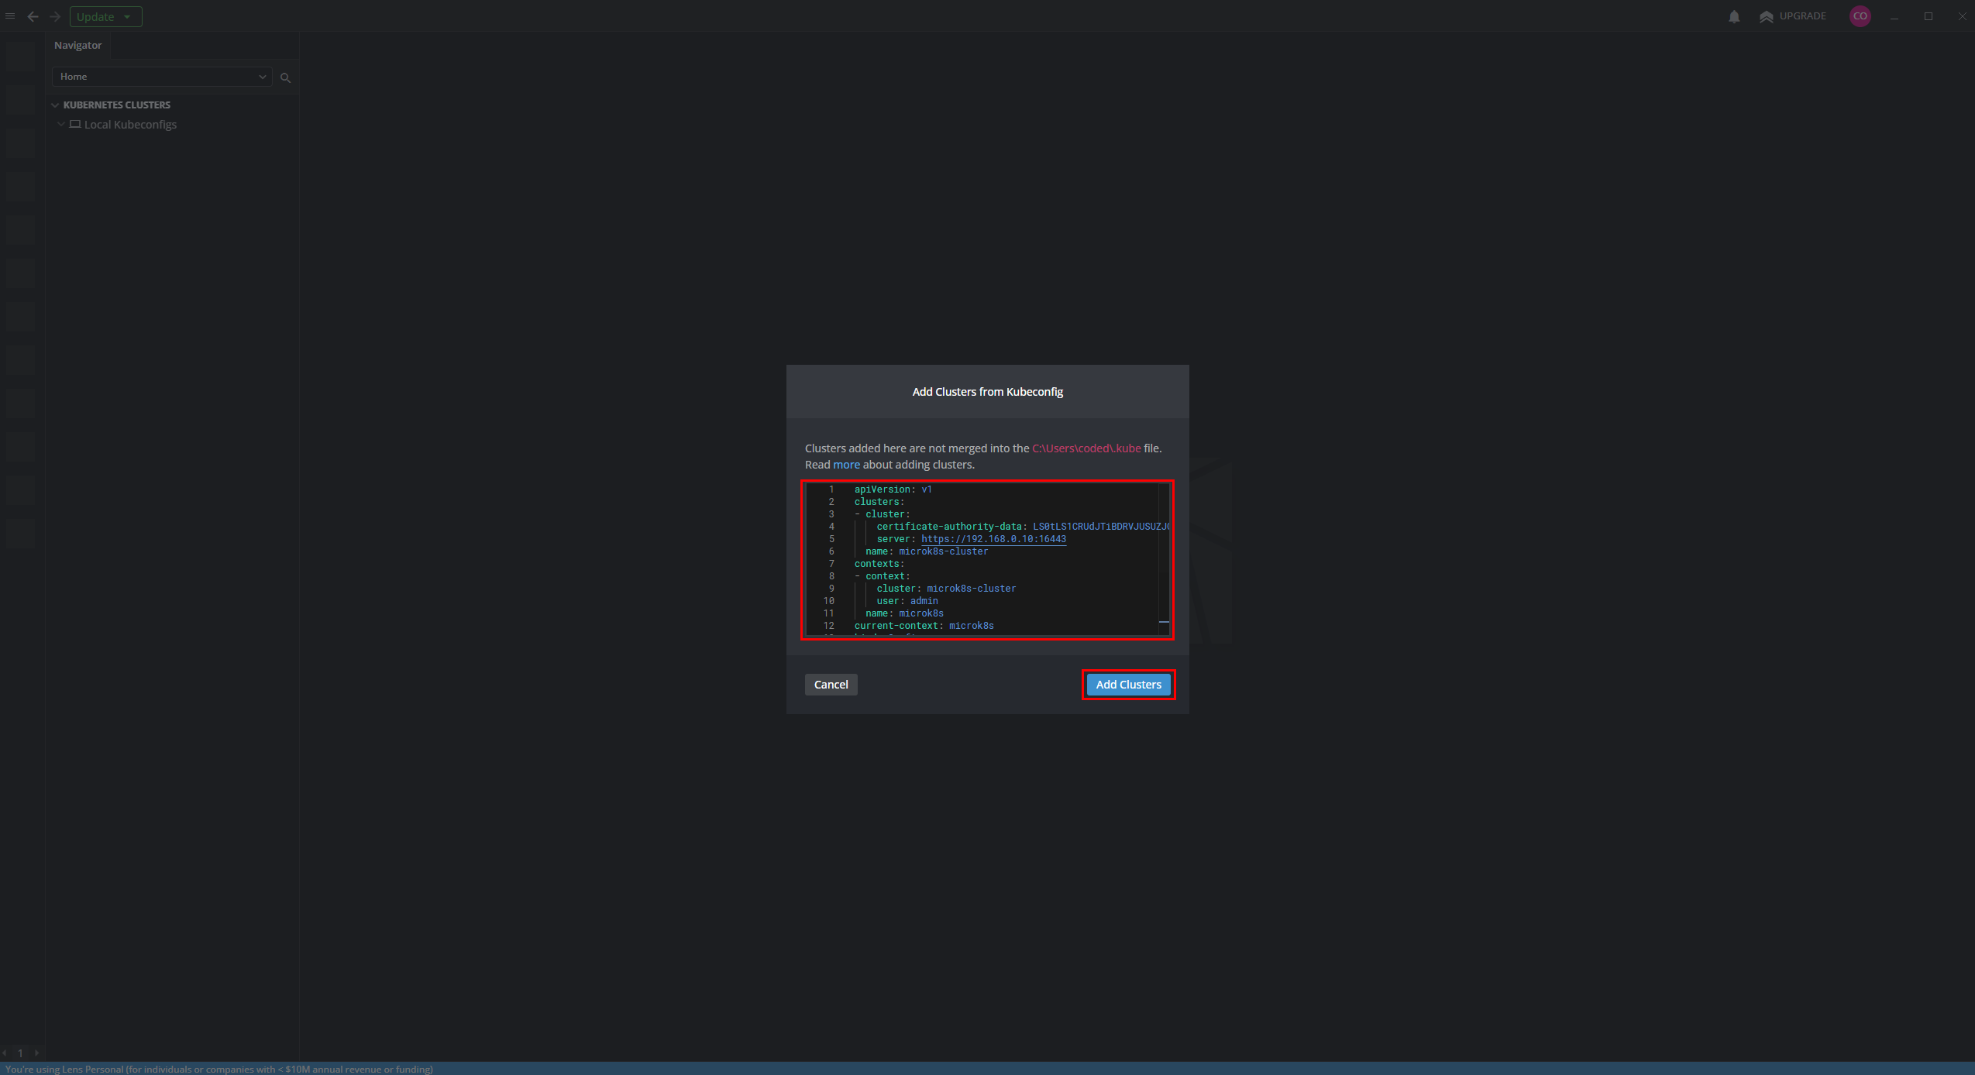
Task: Open the hamburger main menu
Action: (10, 16)
